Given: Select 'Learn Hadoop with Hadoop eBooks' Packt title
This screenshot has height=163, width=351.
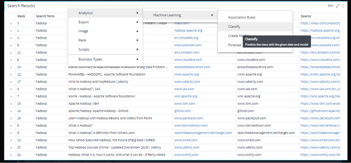Looking at the screenshot, I should point(110,118).
